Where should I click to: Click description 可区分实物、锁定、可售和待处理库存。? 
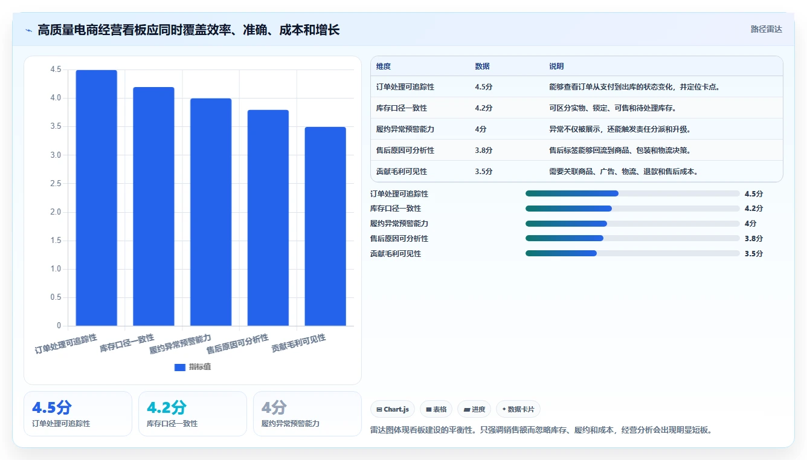point(612,108)
